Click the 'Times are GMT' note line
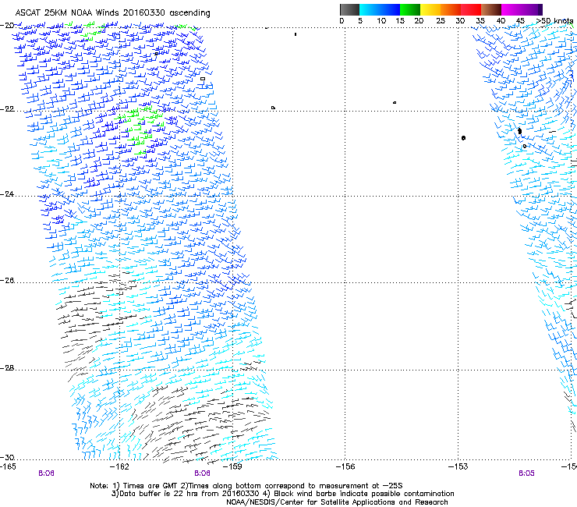Screen dimensions: 577x507 246,486
